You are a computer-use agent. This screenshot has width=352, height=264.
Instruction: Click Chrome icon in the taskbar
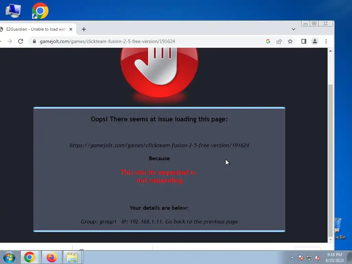coord(30,257)
